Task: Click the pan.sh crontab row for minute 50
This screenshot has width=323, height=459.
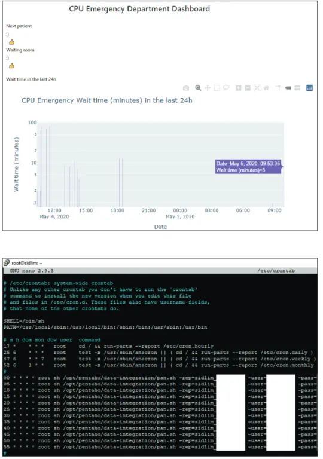Action: 160,440
